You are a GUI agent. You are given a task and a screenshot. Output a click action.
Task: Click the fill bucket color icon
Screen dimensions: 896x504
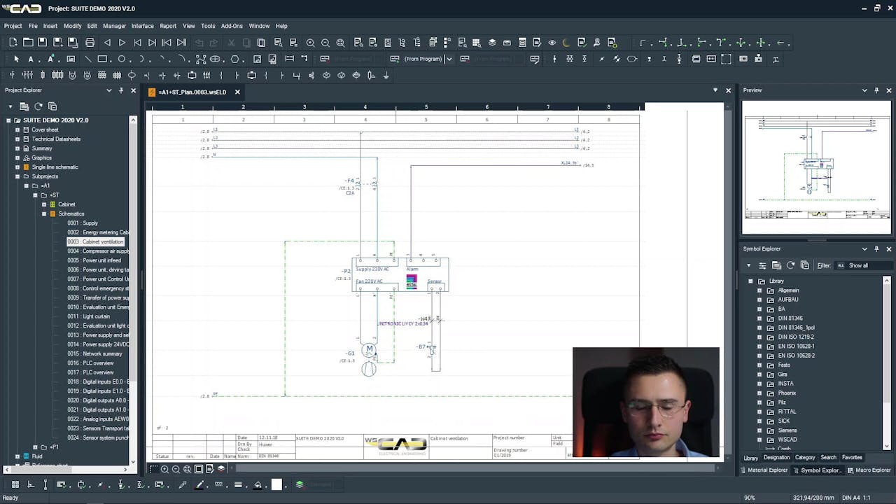(x=258, y=484)
